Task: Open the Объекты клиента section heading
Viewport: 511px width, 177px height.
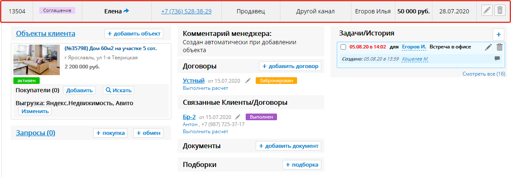Action: [46, 33]
